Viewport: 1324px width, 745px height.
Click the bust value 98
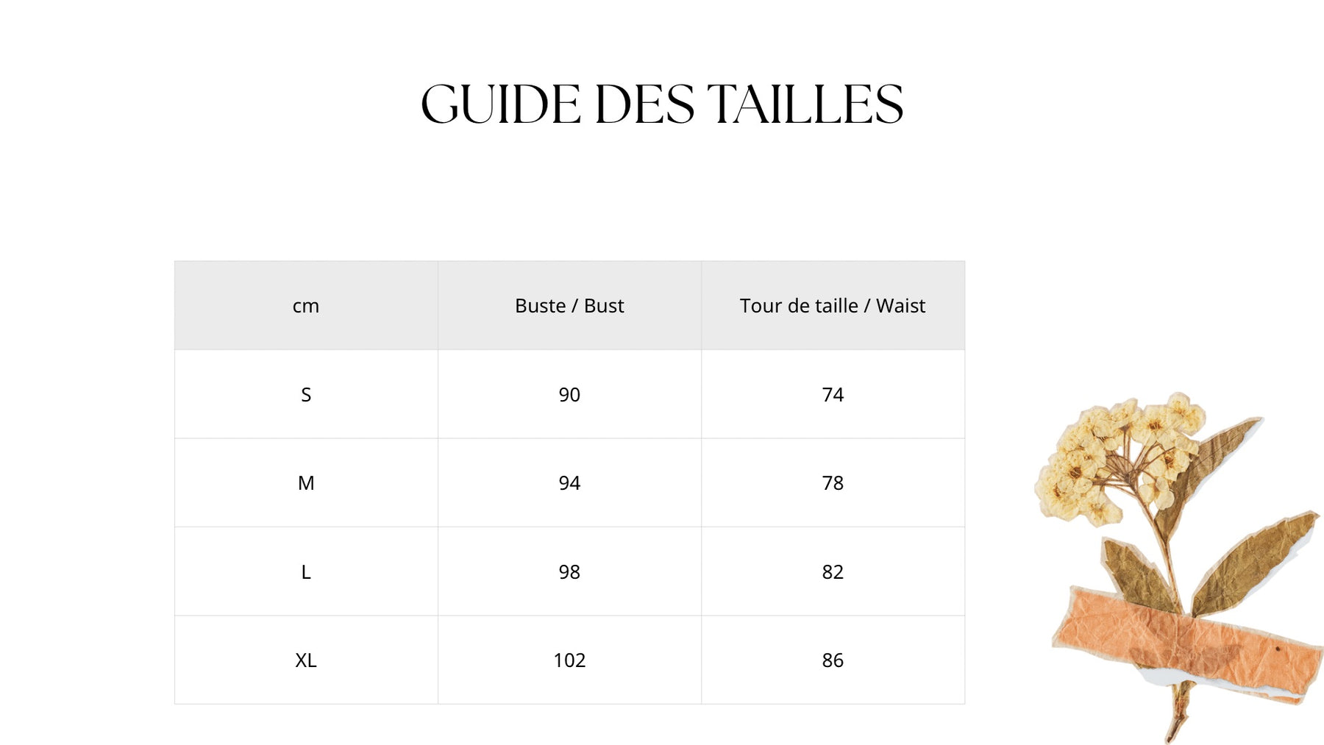point(569,572)
